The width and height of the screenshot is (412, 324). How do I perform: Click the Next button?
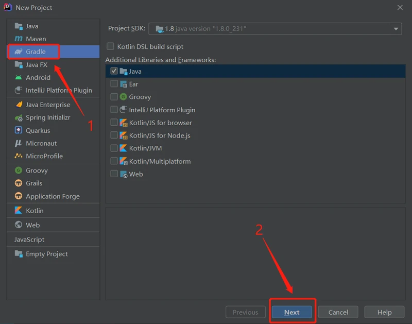(291, 312)
